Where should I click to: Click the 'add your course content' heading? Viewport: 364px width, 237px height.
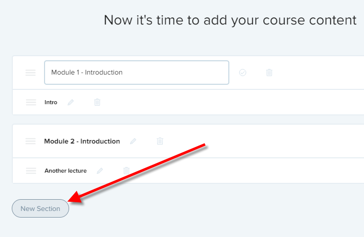click(x=230, y=20)
